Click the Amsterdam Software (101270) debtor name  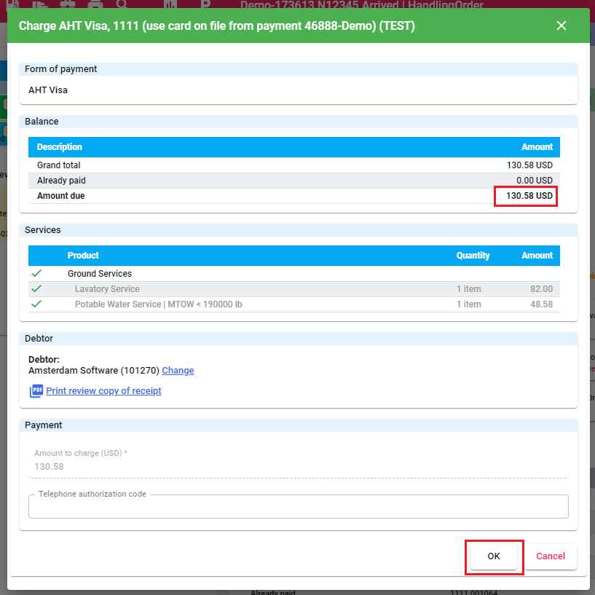(94, 371)
